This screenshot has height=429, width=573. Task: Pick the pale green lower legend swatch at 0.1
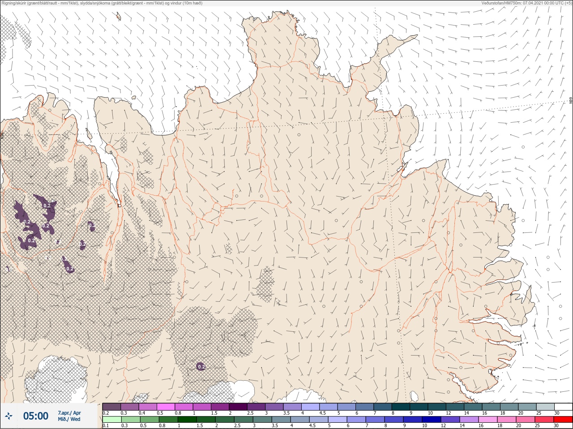[111, 420]
